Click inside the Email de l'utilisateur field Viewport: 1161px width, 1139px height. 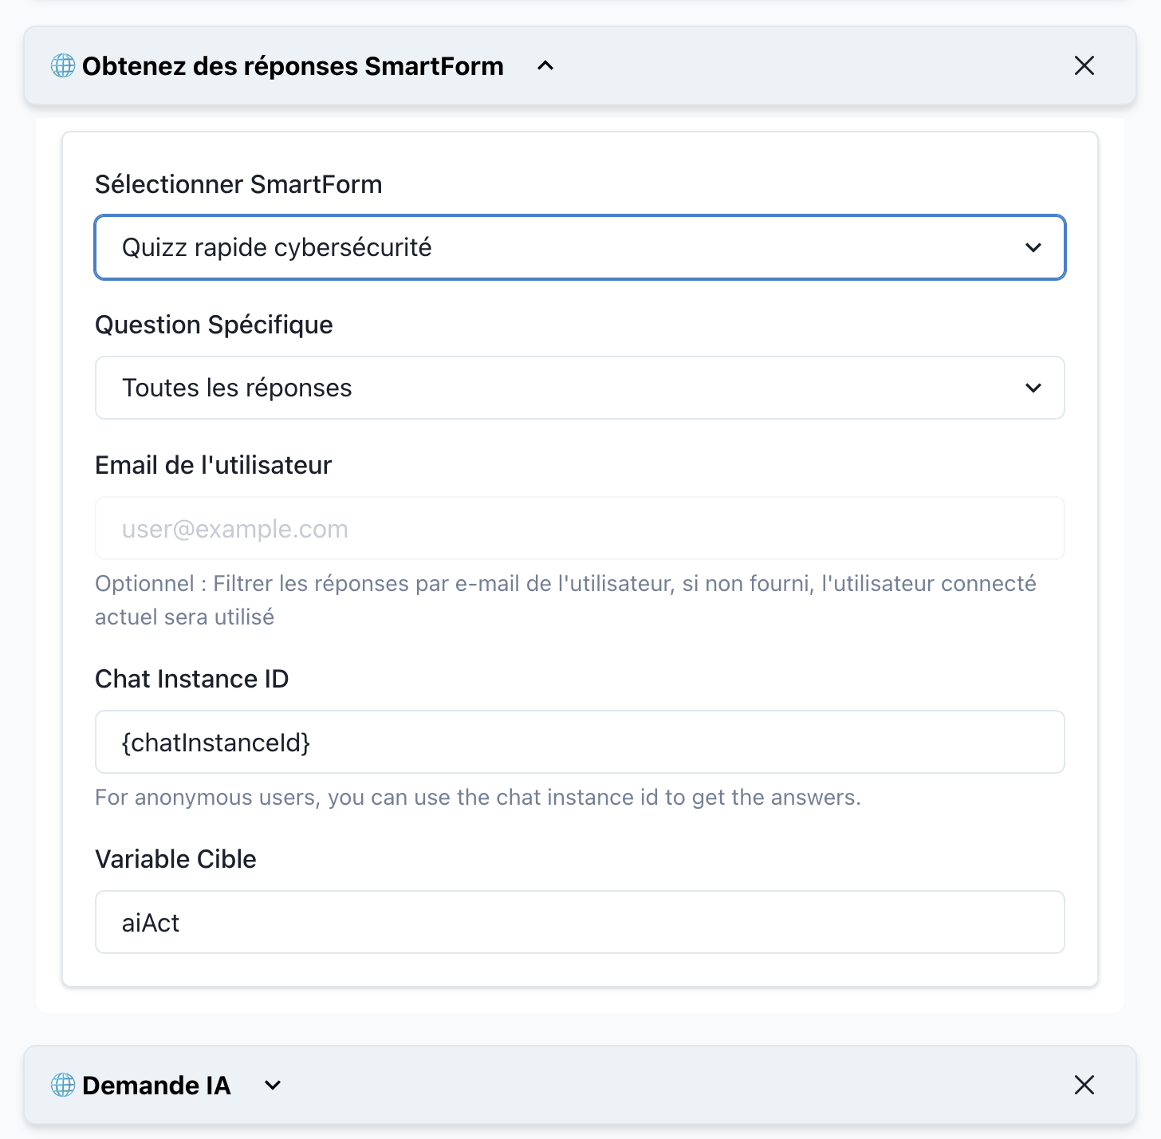(580, 528)
